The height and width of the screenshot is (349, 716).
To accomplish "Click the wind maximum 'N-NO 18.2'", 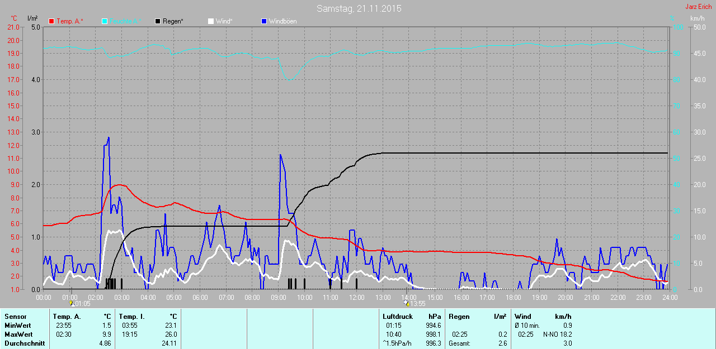I will pyautogui.click(x=558, y=334).
